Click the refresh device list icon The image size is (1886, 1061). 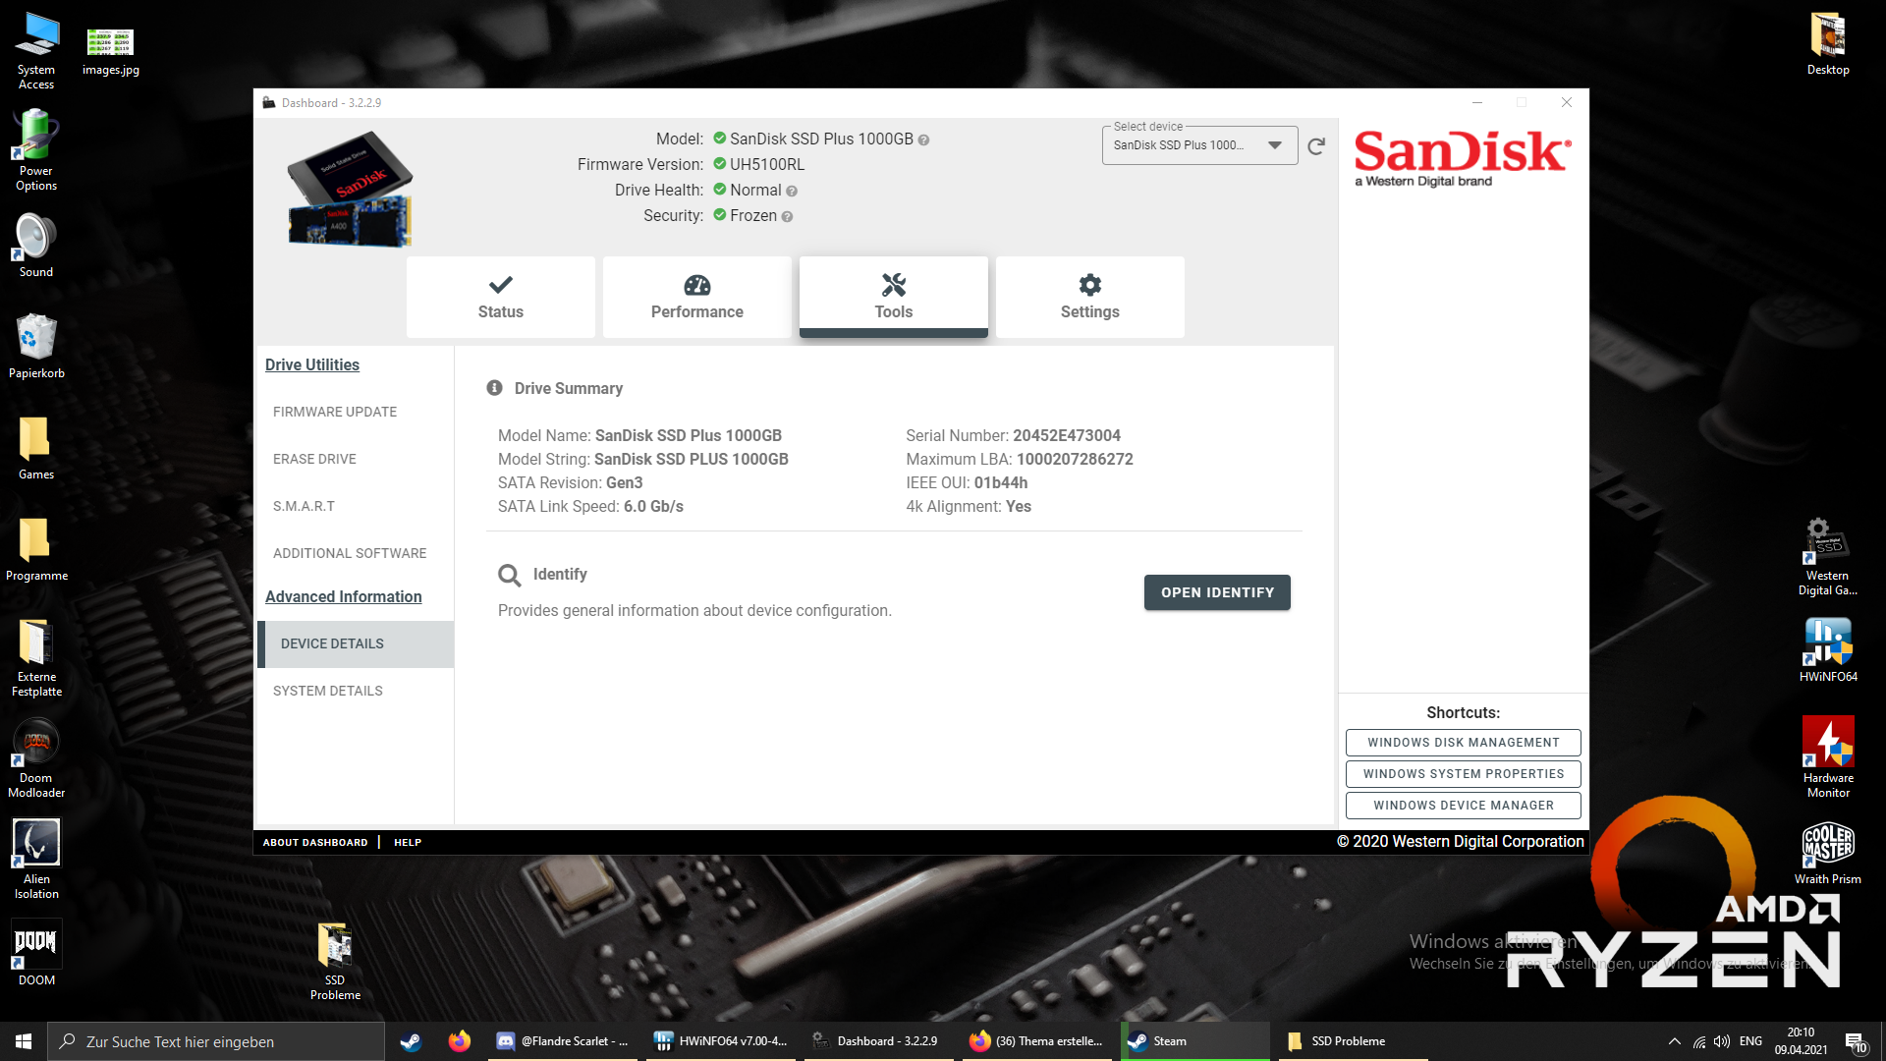[x=1316, y=146]
